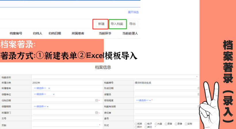Open the 展开筛选 filter link

[133, 12]
